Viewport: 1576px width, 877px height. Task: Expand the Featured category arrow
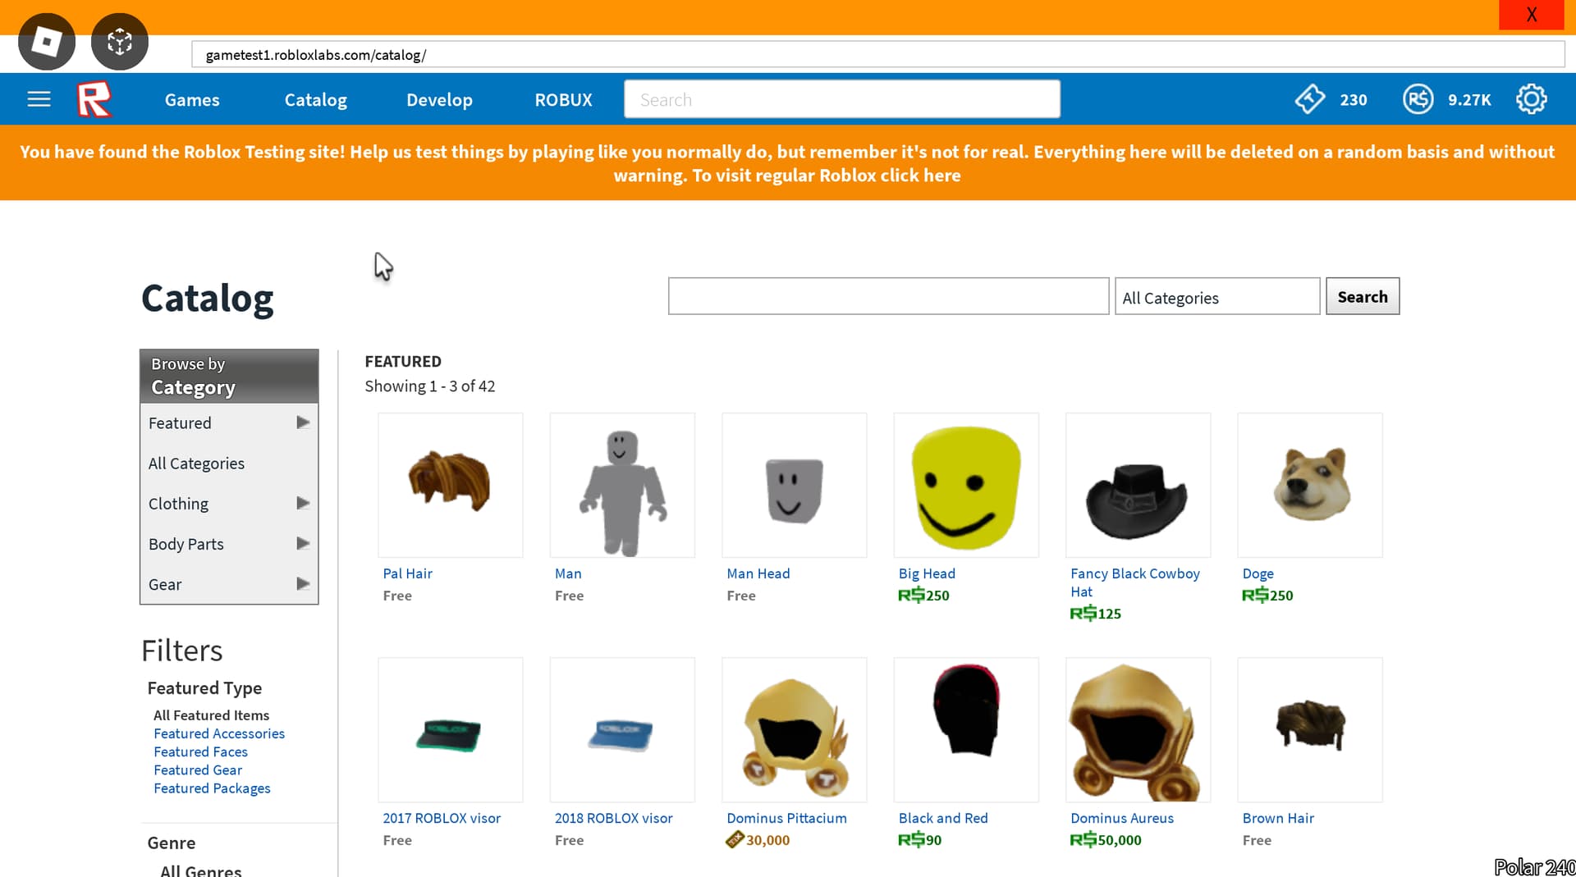coord(303,423)
